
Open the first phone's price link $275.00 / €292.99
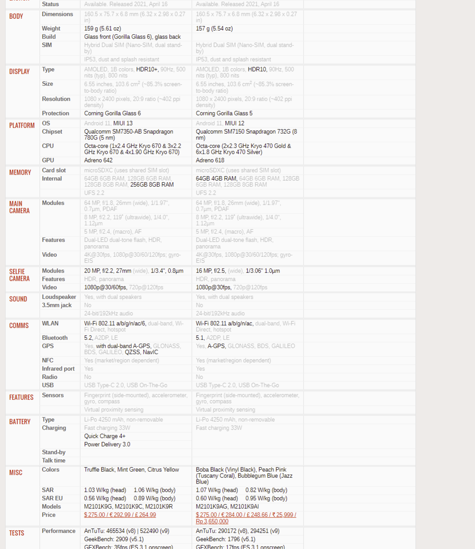120,515
